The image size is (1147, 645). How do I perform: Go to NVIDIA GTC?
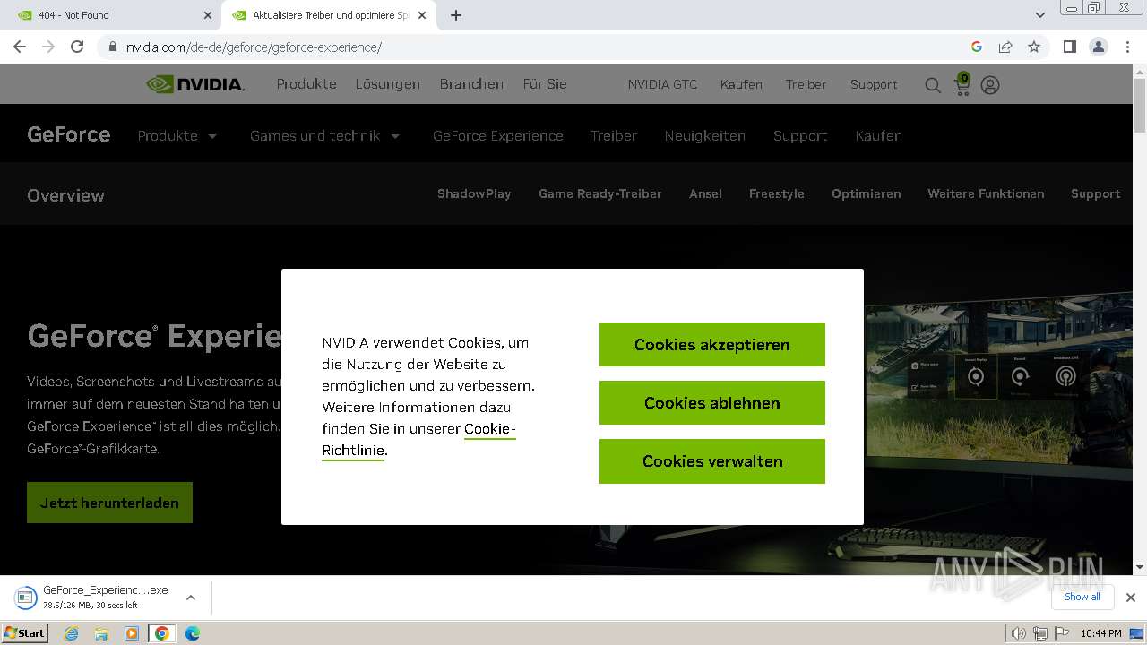coord(662,84)
